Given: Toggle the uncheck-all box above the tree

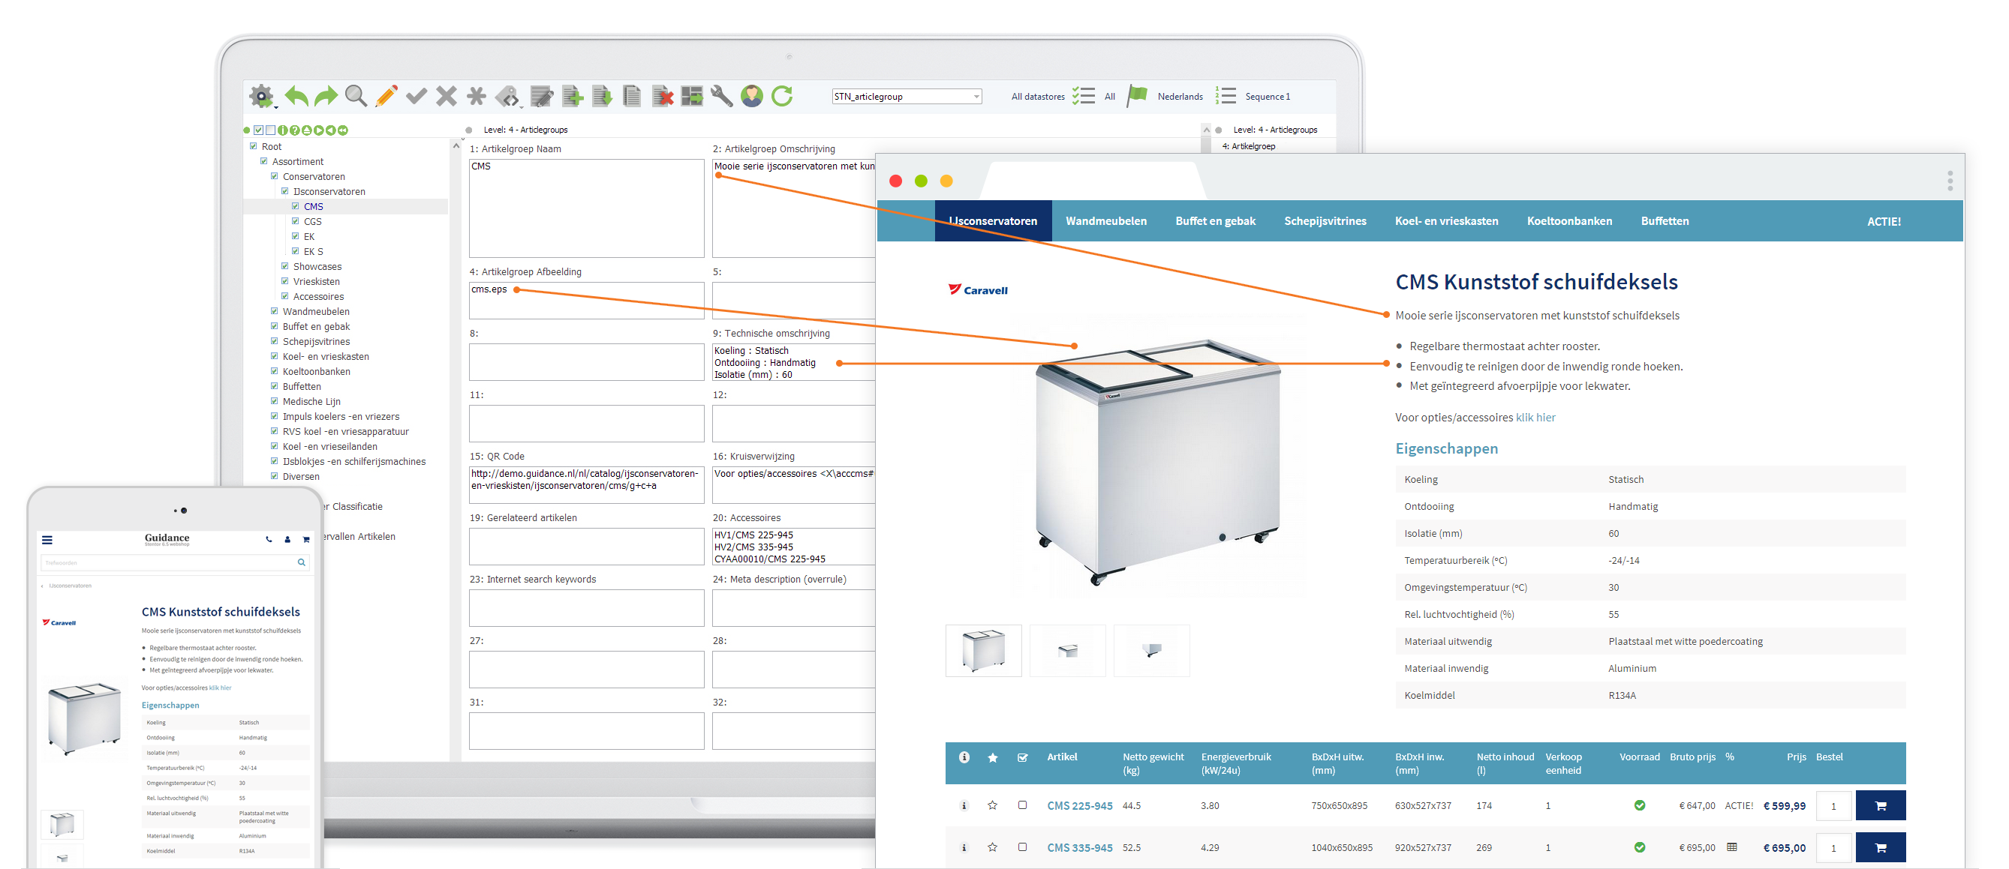Looking at the screenshot, I should tap(270, 130).
